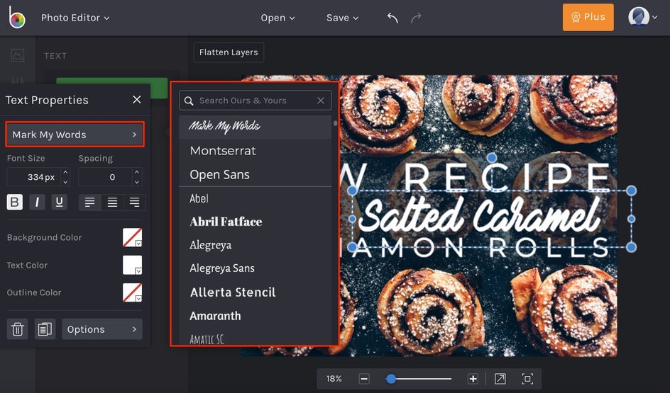Viewport: 670px width, 393px height.
Task: Click the orange Plus upgrade button
Action: tap(588, 17)
